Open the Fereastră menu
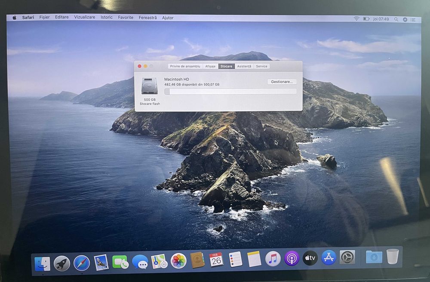 pyautogui.click(x=147, y=18)
